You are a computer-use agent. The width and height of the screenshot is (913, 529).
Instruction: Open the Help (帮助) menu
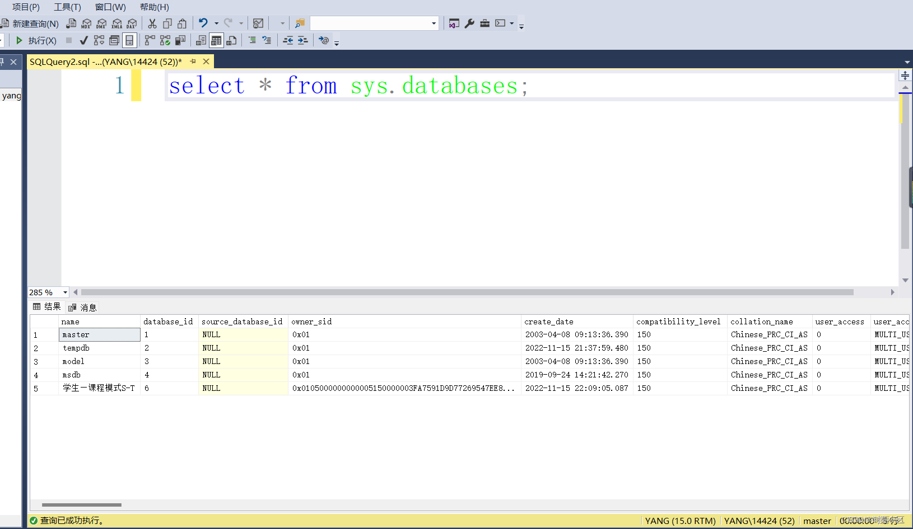pos(154,7)
